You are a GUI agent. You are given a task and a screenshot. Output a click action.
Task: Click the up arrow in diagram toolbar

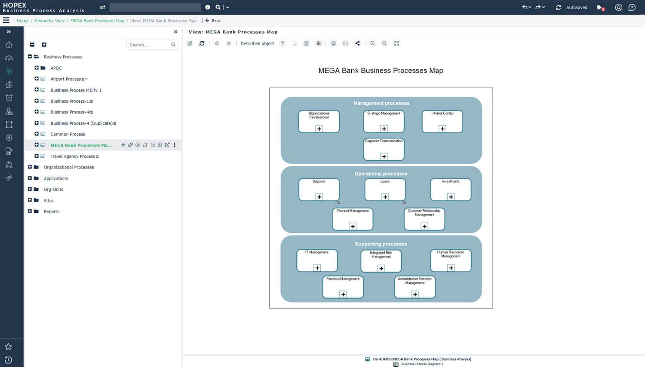tap(283, 43)
